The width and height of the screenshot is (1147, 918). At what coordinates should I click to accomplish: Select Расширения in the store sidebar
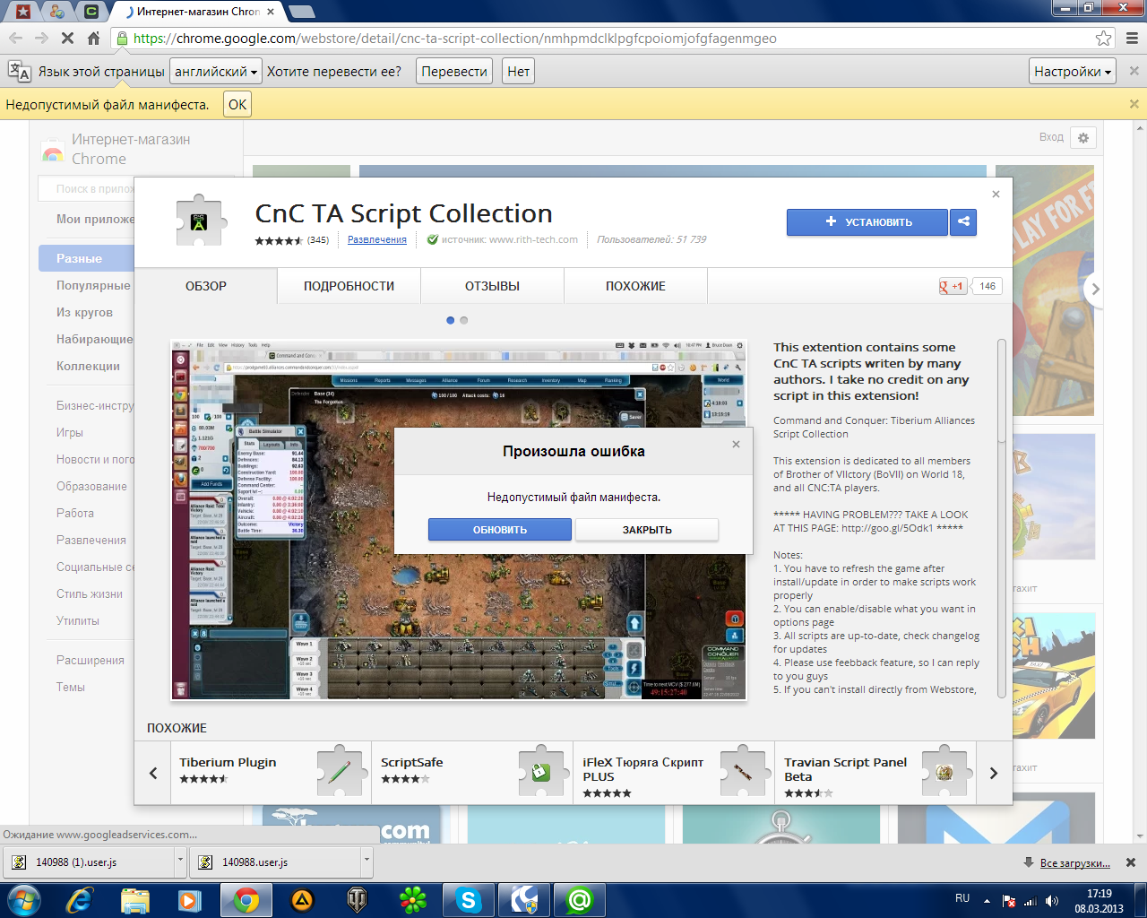(x=91, y=660)
